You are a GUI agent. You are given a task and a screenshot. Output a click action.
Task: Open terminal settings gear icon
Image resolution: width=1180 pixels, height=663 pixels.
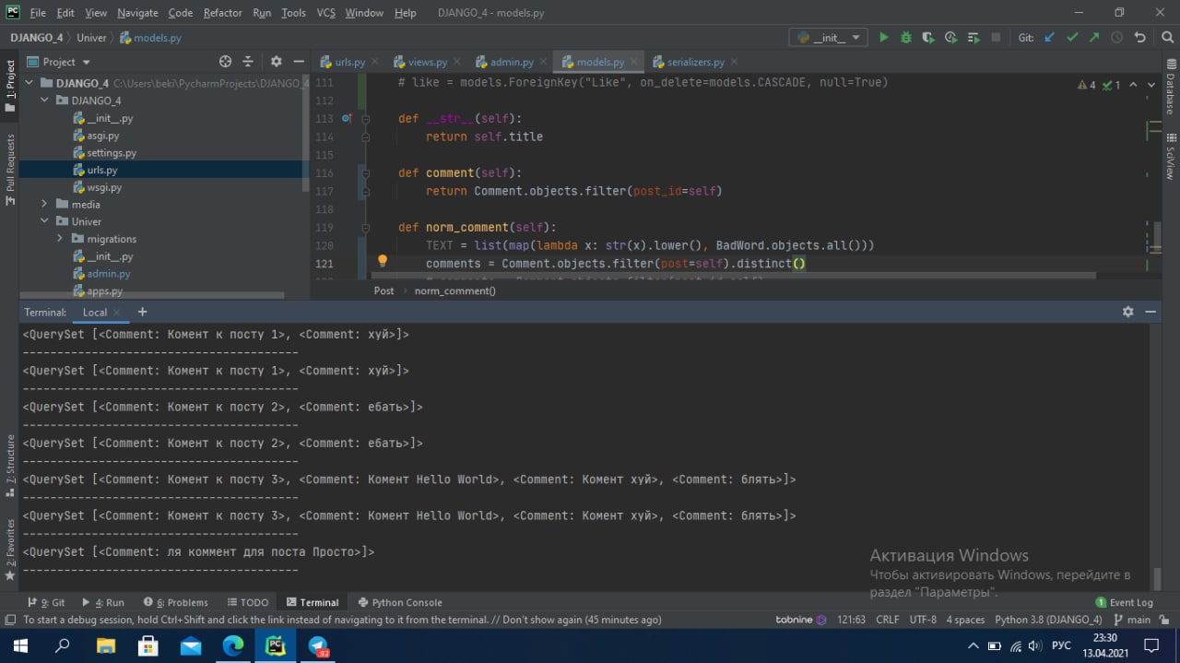pyautogui.click(x=1127, y=312)
